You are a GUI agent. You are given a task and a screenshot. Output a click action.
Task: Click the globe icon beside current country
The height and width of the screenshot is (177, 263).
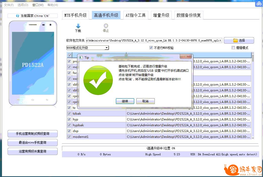click(18, 16)
